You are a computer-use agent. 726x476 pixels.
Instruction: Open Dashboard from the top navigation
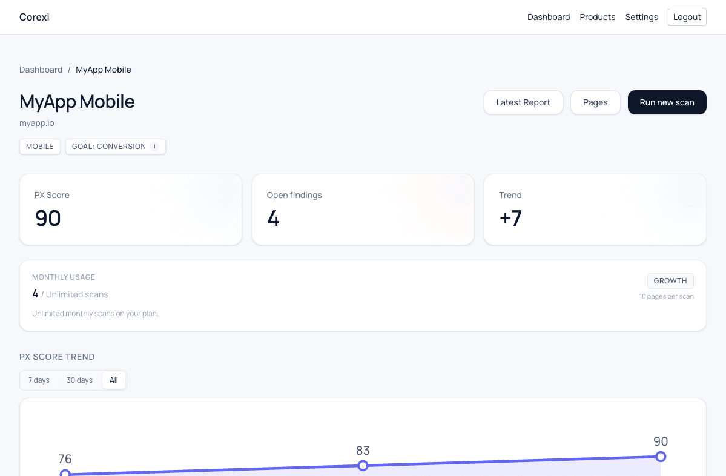[548, 17]
